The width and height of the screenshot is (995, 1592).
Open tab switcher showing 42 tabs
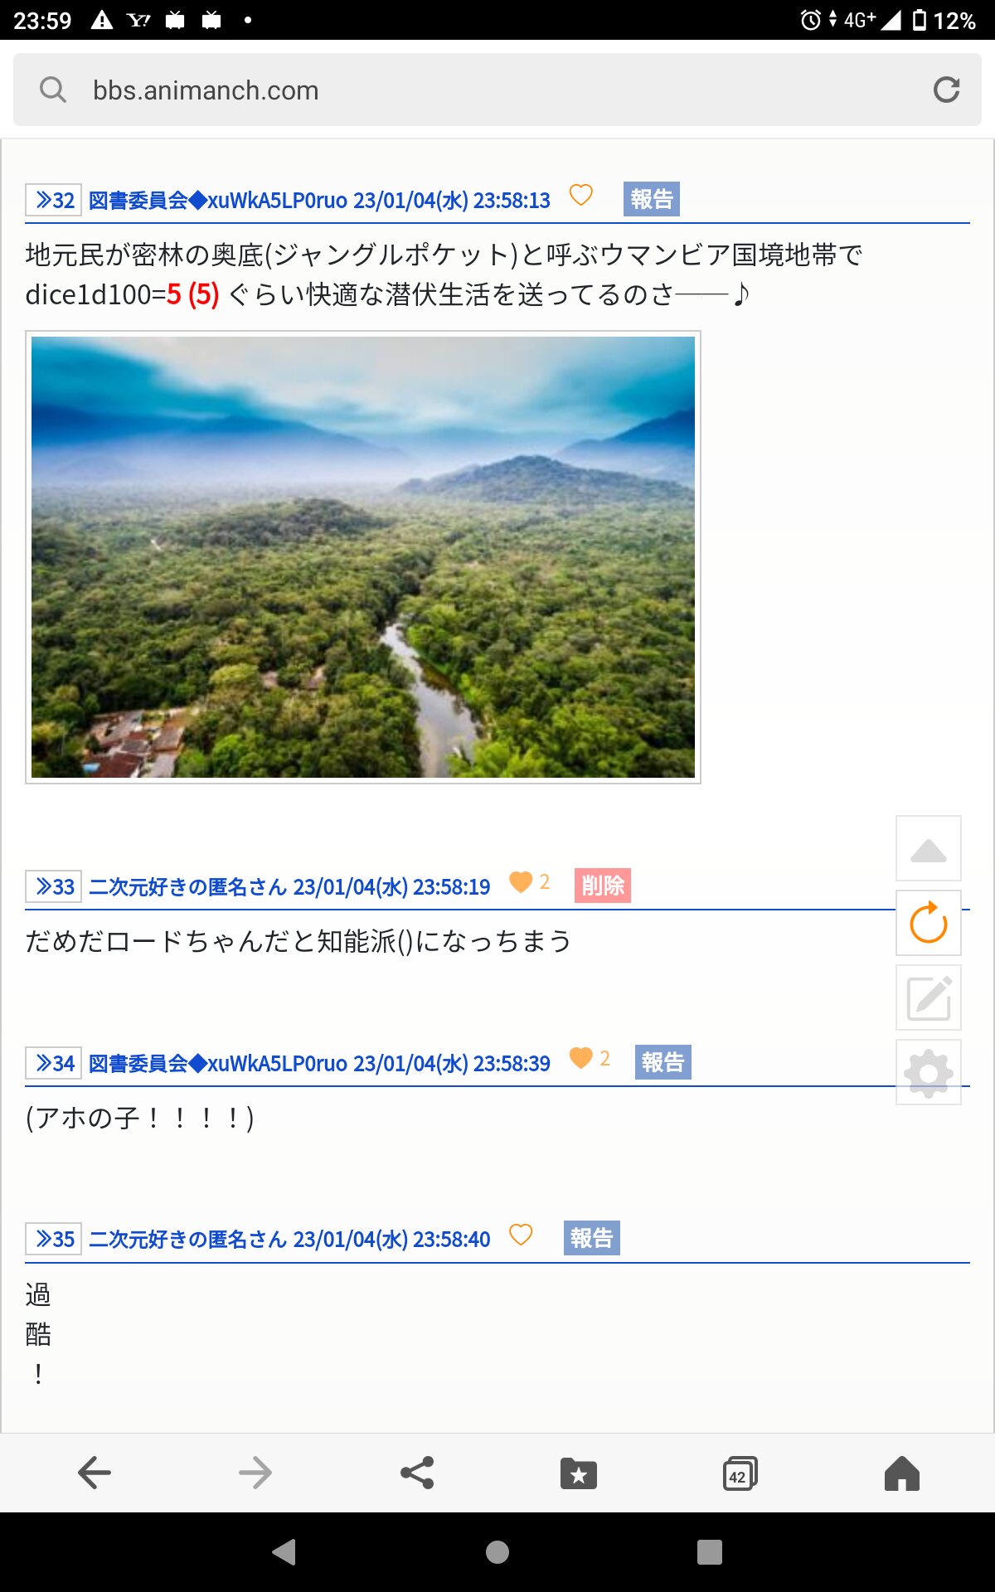point(740,1473)
